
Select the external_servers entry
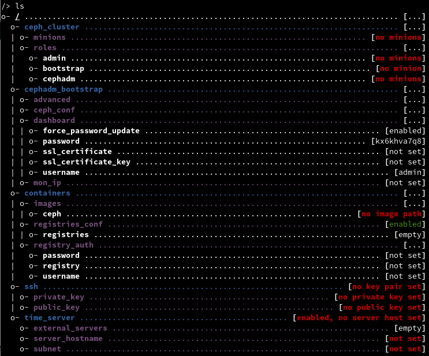pos(70,328)
